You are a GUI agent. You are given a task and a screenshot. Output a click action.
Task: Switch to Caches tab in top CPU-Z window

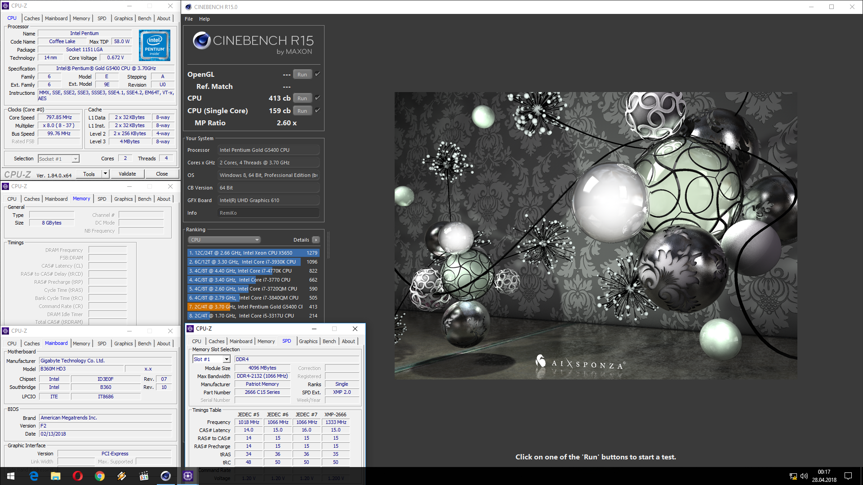(32, 18)
